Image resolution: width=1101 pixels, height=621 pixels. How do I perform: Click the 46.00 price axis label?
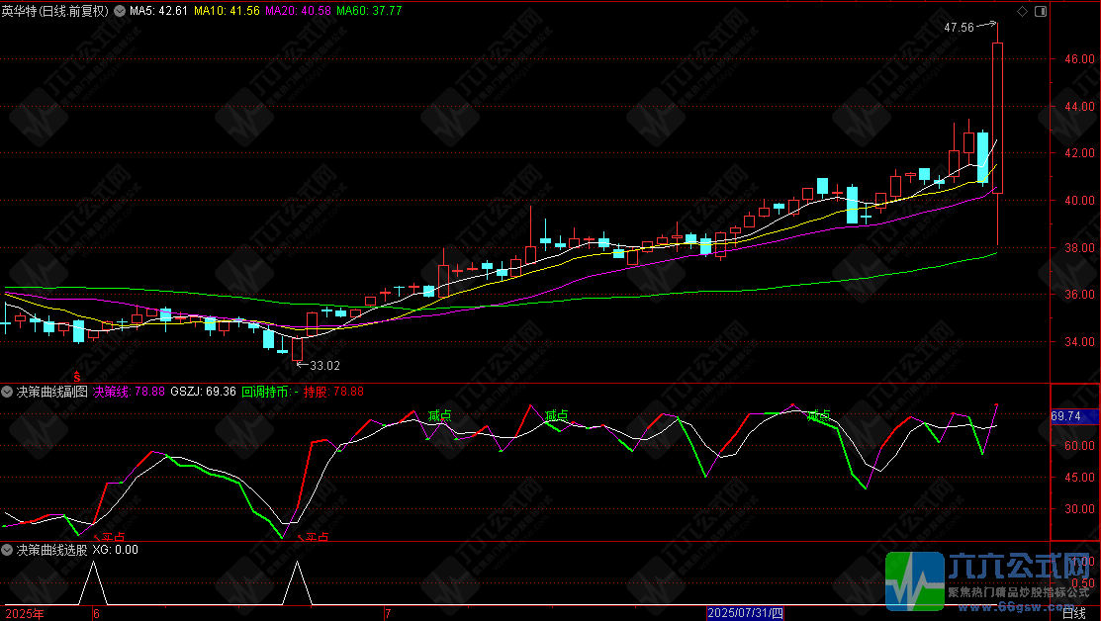[1079, 59]
